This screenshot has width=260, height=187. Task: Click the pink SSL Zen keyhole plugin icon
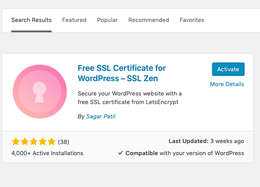click(40, 91)
